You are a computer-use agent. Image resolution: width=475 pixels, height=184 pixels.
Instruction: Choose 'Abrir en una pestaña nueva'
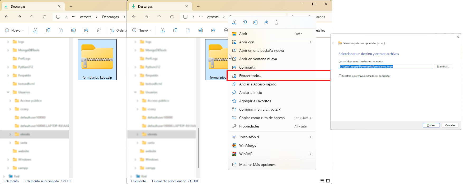coord(272,50)
